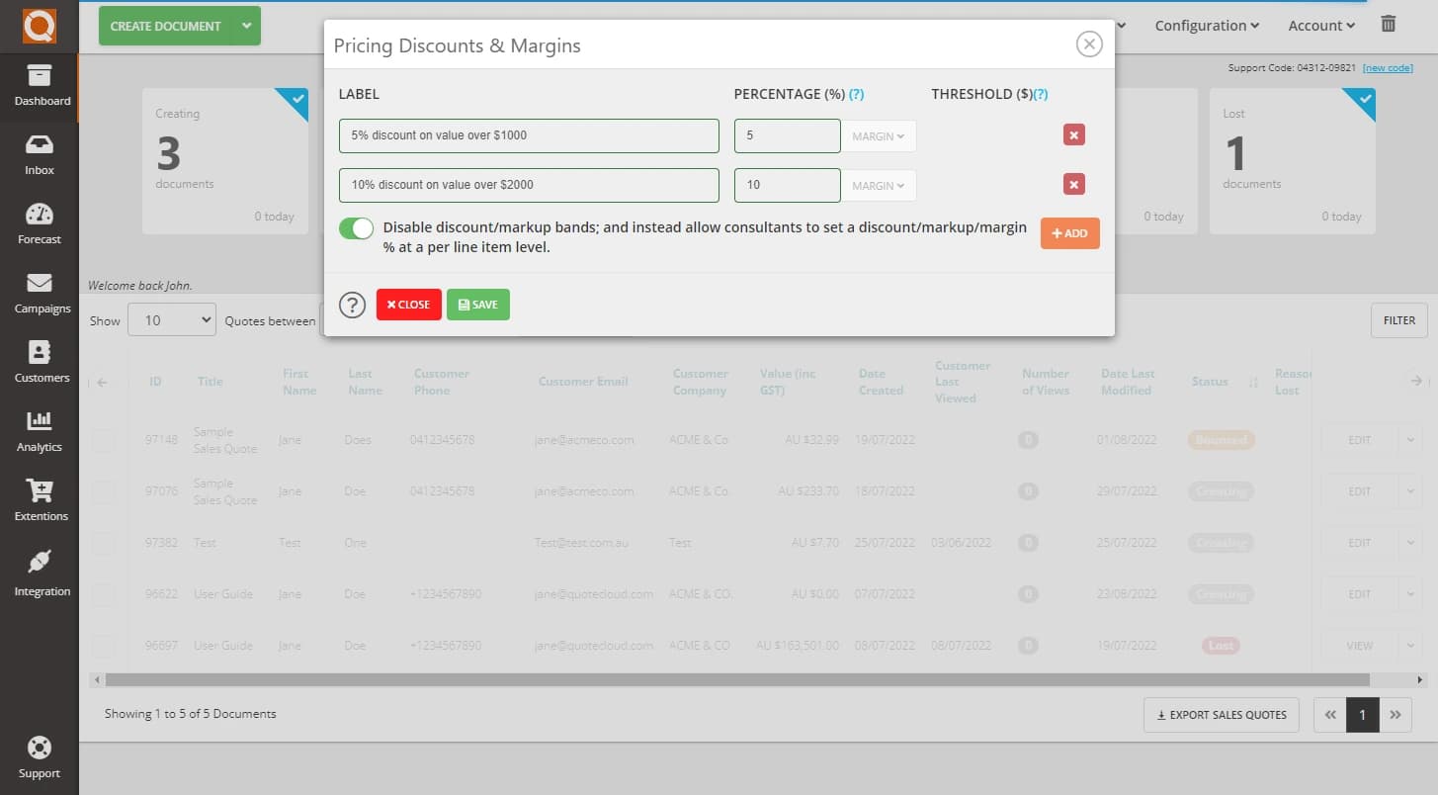1438x795 pixels.
Task: Open the Campaigns section
Action: point(40,294)
